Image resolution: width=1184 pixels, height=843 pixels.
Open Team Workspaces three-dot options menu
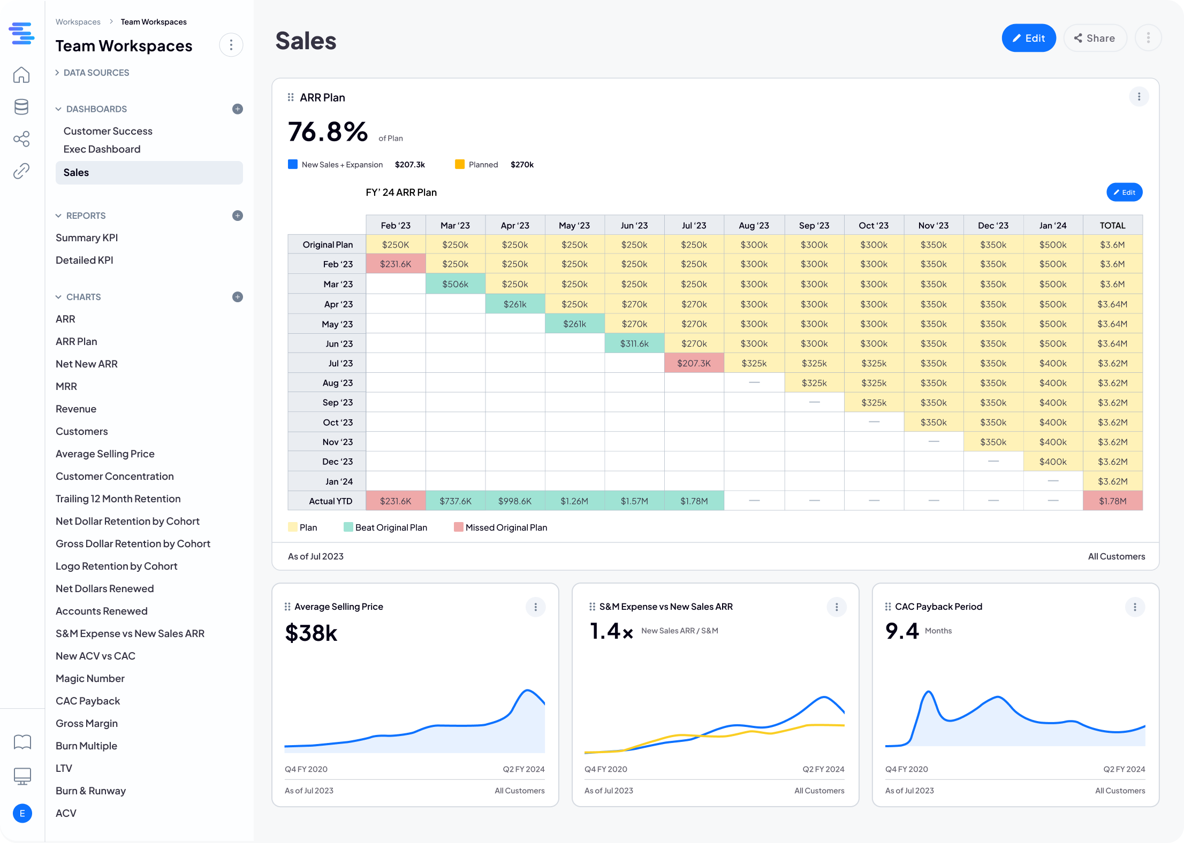coord(231,45)
